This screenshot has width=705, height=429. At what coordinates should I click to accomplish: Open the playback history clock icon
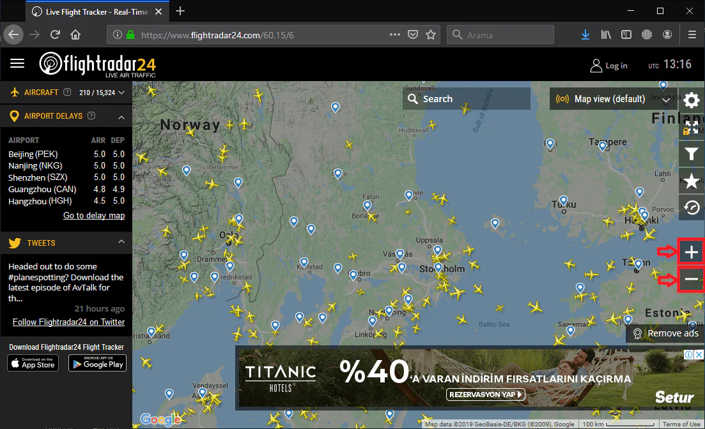[x=691, y=207]
